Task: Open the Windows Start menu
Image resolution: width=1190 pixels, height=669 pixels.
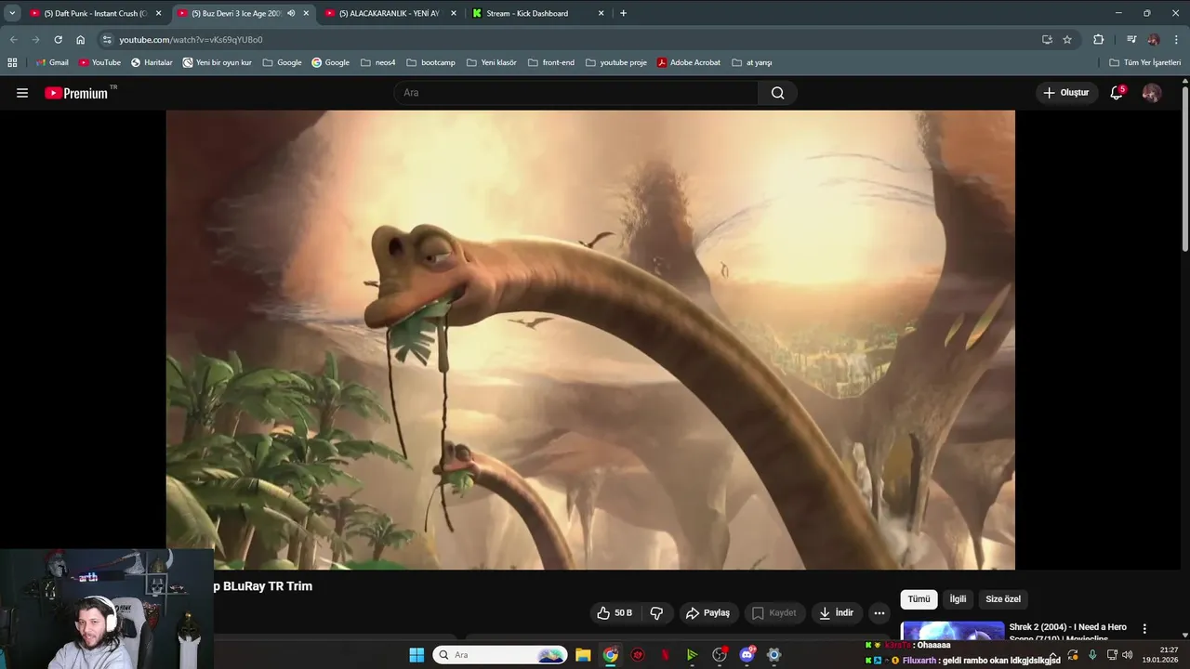Action: click(416, 655)
